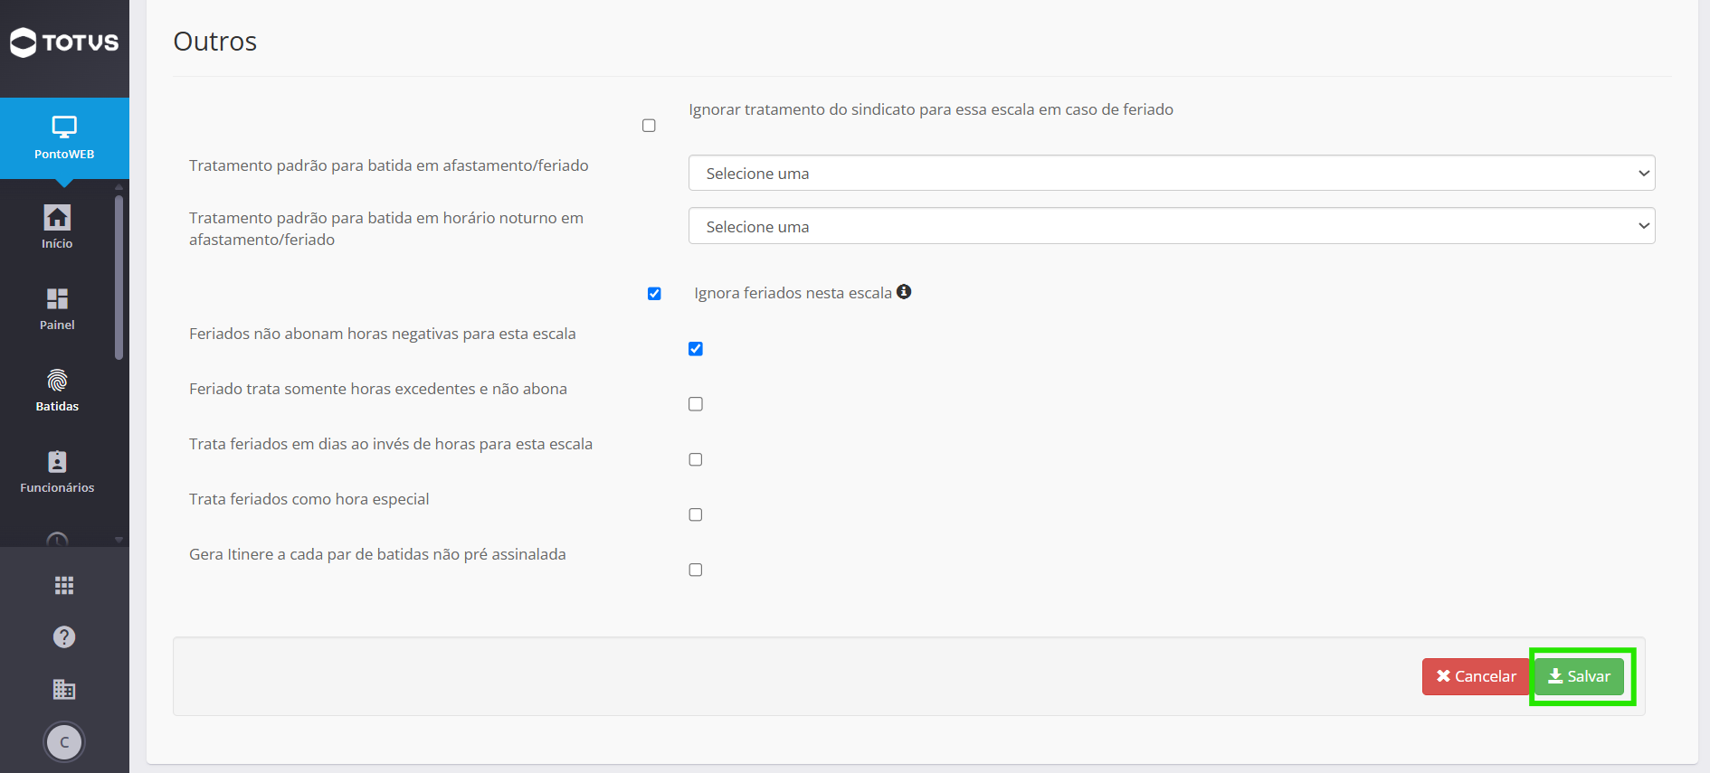Screen dimensions: 1710x773
Task: Check Trata feriados em dias checkbox
Action: 696,459
